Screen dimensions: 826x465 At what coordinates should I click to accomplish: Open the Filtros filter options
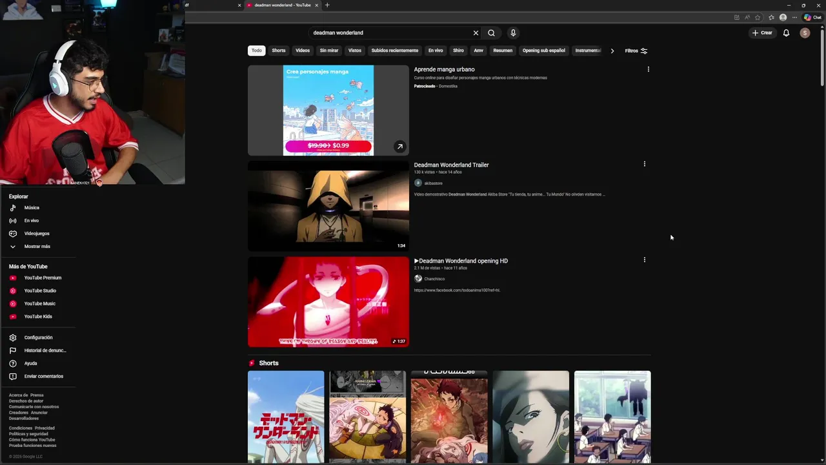636,50
